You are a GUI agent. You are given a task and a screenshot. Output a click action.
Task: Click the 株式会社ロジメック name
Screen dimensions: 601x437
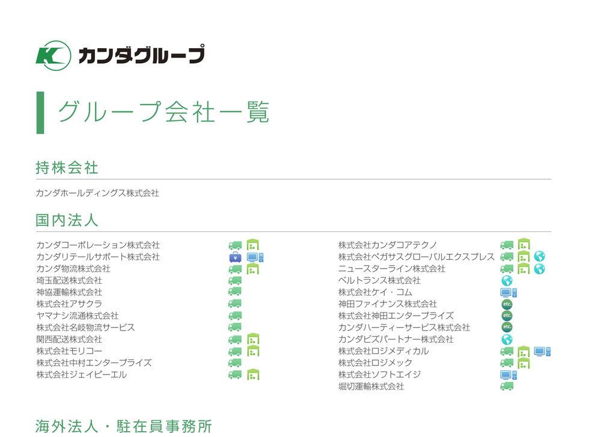(x=375, y=363)
